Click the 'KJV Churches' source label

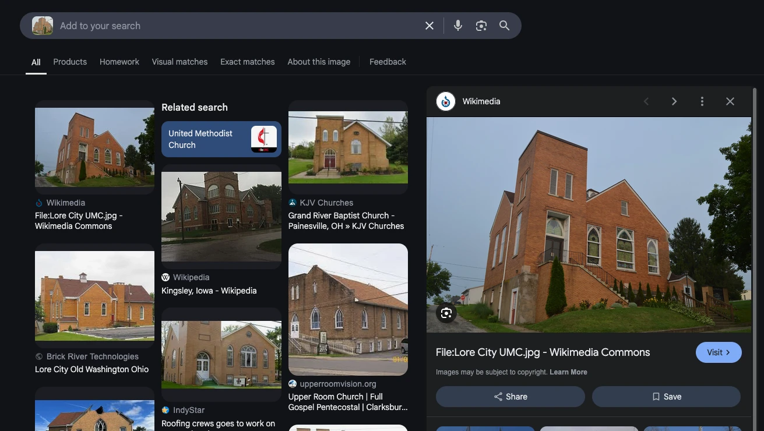tap(326, 203)
